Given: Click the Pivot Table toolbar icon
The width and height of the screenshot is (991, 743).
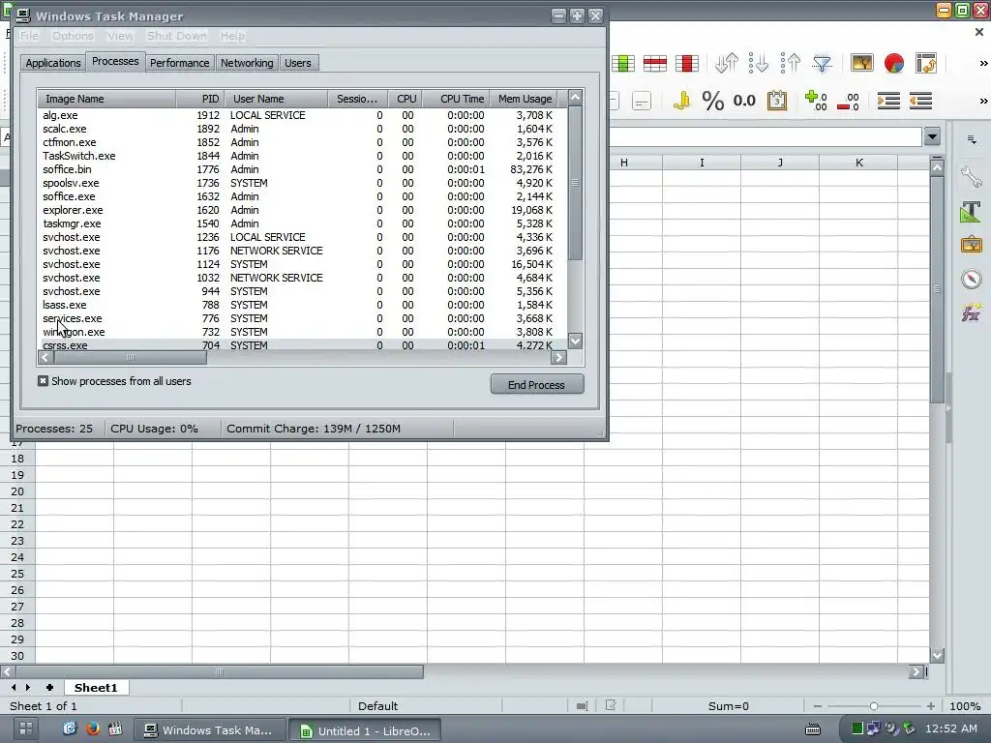Looking at the screenshot, I should point(926,63).
